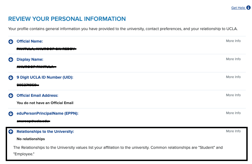Open More Info for Official Name
This screenshot has width=252, height=164.
pos(233,41)
